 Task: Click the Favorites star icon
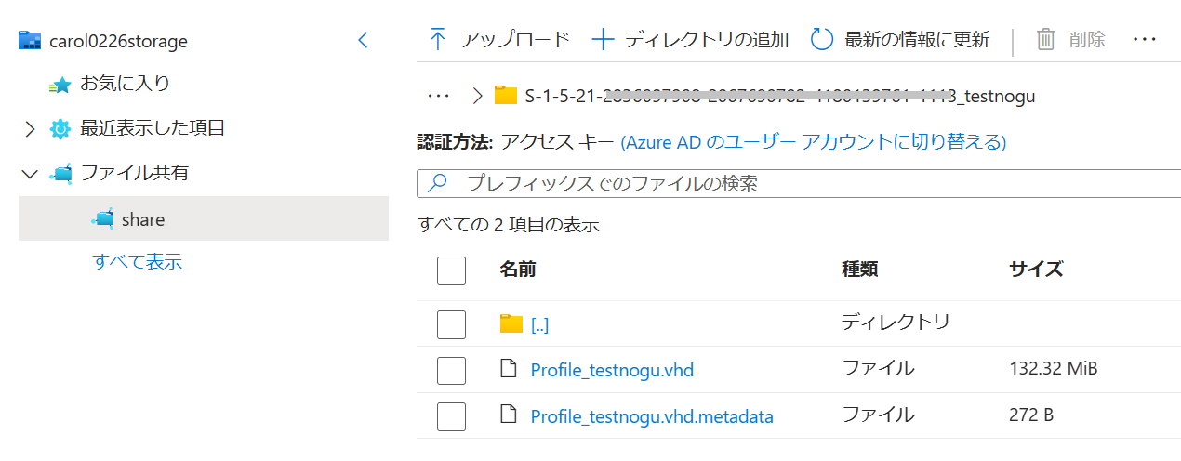[60, 85]
